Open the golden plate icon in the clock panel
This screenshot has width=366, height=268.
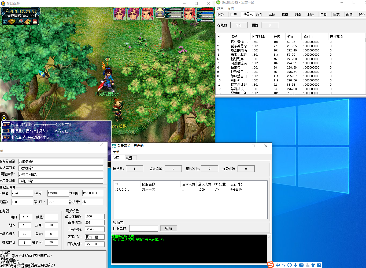coord(12,21)
